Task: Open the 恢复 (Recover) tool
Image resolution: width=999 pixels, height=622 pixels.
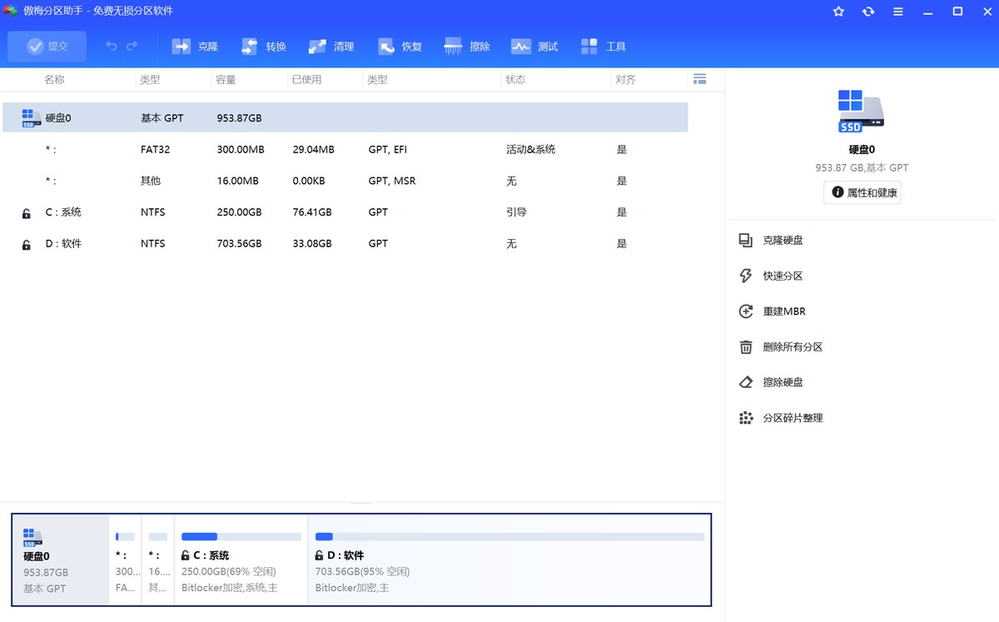Action: point(400,47)
